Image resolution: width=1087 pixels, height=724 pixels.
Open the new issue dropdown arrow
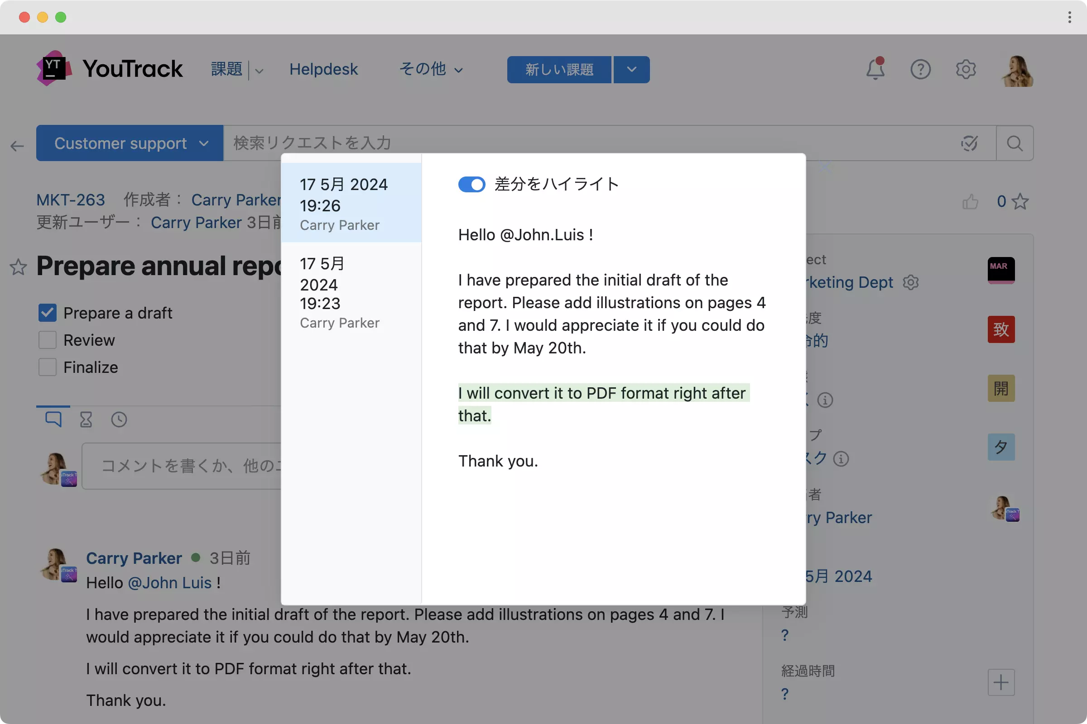pyautogui.click(x=631, y=69)
